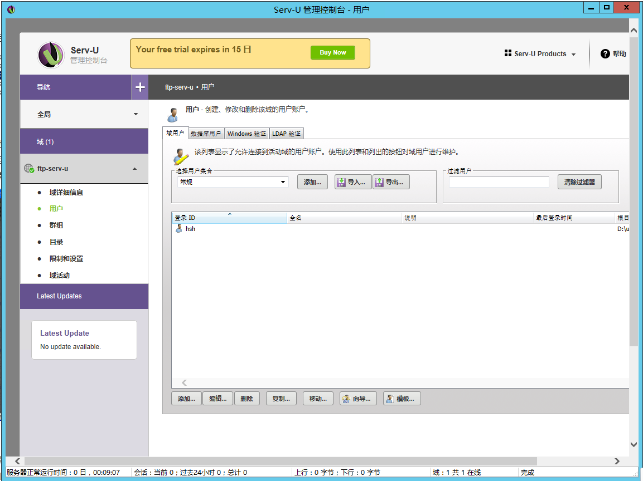
Task: Switch to the Windows 验证 tab
Action: pos(246,134)
